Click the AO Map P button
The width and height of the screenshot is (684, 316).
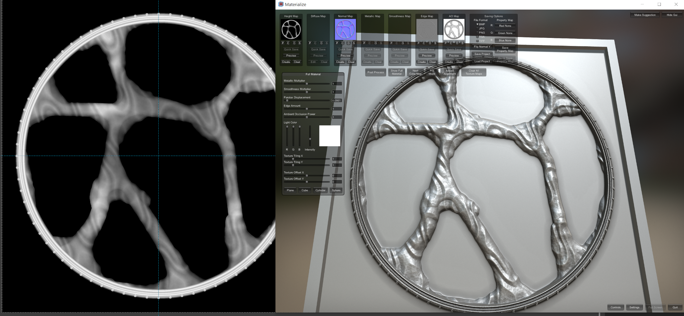point(446,43)
